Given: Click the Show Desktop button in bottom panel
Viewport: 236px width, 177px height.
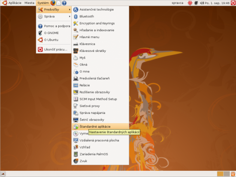Looking at the screenshot, I should (x=3, y=174).
